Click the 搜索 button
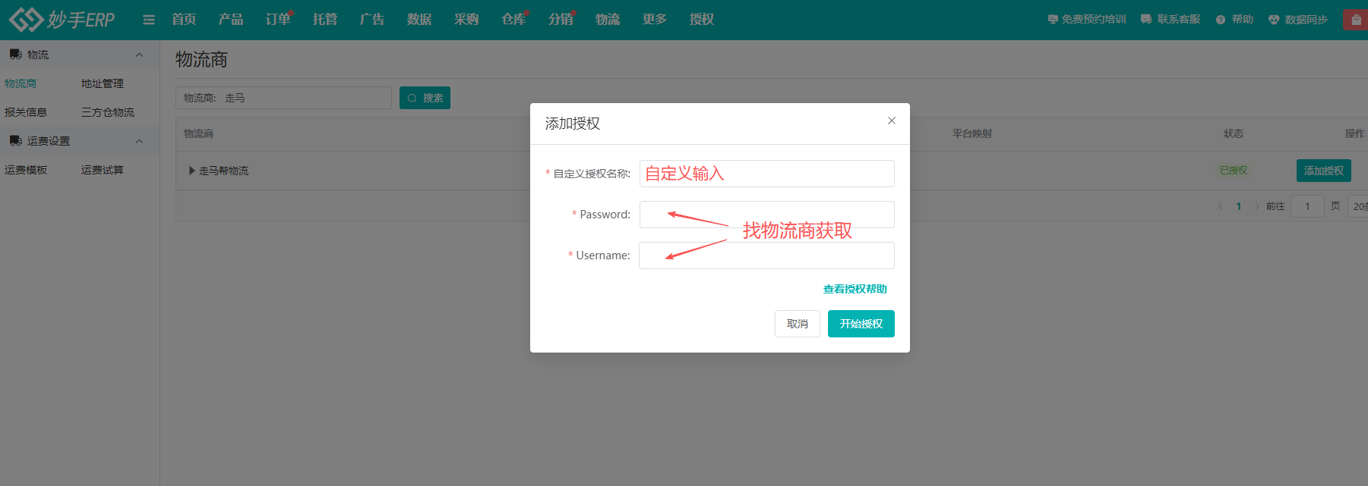This screenshot has width=1368, height=486. click(x=425, y=98)
